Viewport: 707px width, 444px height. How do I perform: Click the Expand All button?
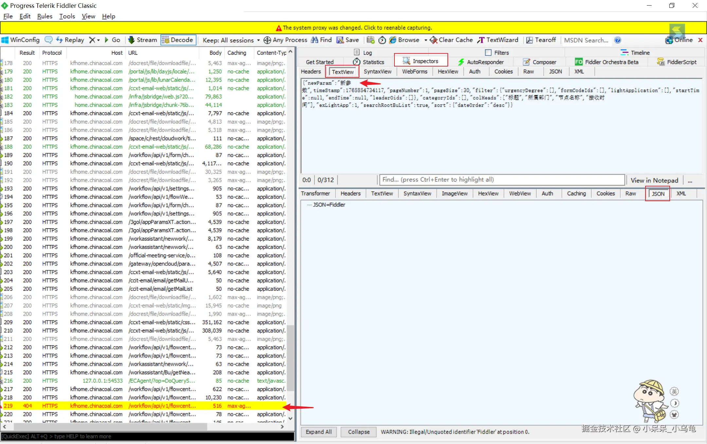(318, 432)
